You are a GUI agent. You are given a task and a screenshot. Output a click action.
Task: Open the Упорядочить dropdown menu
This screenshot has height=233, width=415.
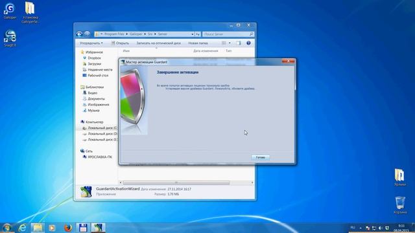coord(91,43)
